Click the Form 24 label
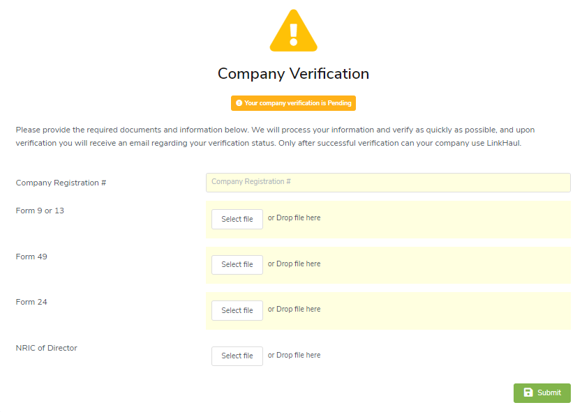This screenshot has height=412, width=582. [31, 302]
